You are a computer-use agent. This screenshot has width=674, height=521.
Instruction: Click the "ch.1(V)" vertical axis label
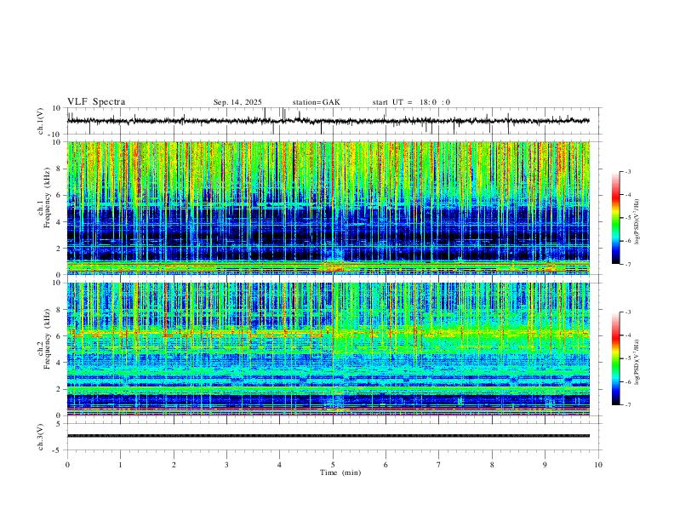[x=41, y=121]
